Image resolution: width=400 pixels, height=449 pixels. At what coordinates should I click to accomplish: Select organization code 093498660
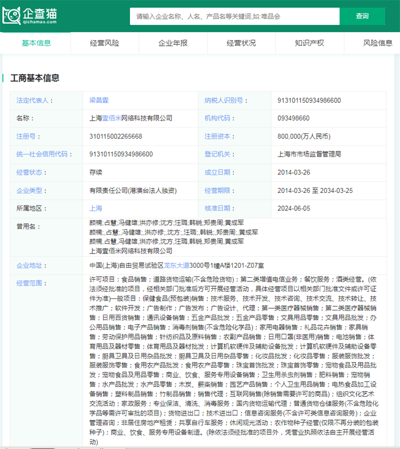coord(293,118)
